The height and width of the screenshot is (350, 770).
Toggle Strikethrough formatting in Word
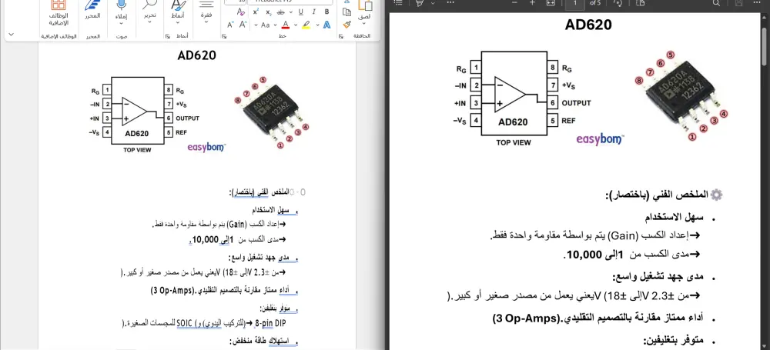281,12
